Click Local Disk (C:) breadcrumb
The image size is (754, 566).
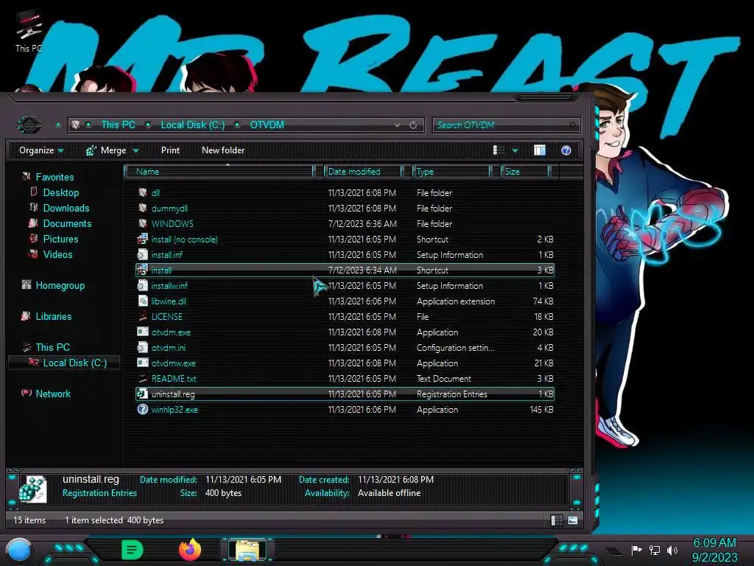click(192, 125)
